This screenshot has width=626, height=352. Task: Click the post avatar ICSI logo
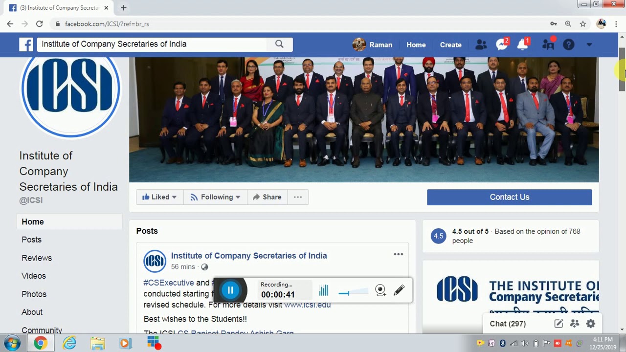(155, 261)
